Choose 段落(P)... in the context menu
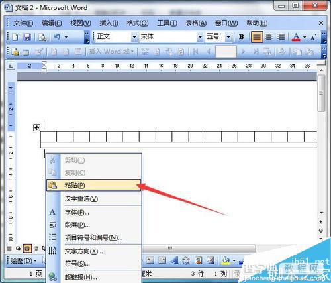 [94, 225]
